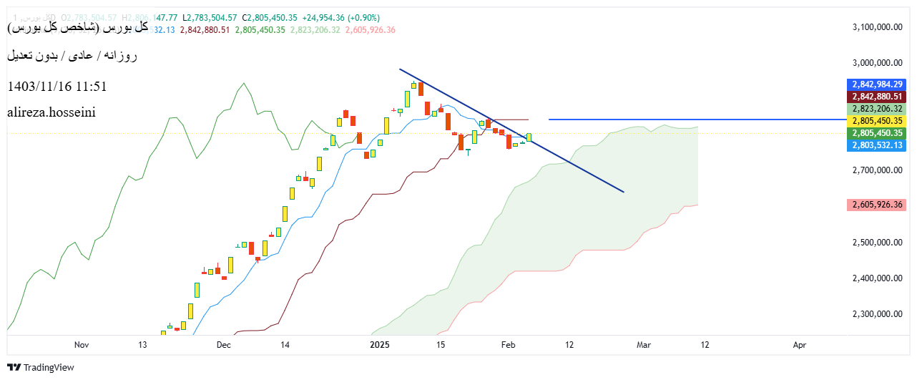
Task: Click the Dec label on time axis
Action: click(x=223, y=345)
